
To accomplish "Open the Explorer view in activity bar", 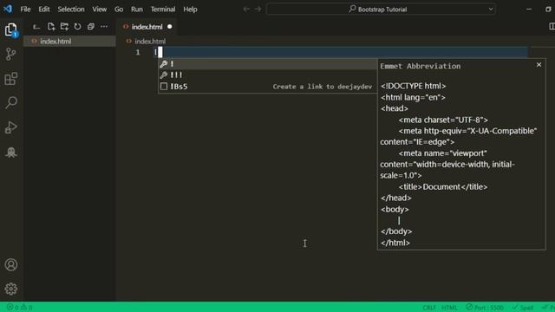I will (11, 29).
